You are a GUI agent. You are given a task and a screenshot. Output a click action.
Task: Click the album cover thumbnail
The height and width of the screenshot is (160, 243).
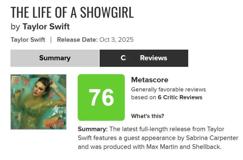coord(38,102)
